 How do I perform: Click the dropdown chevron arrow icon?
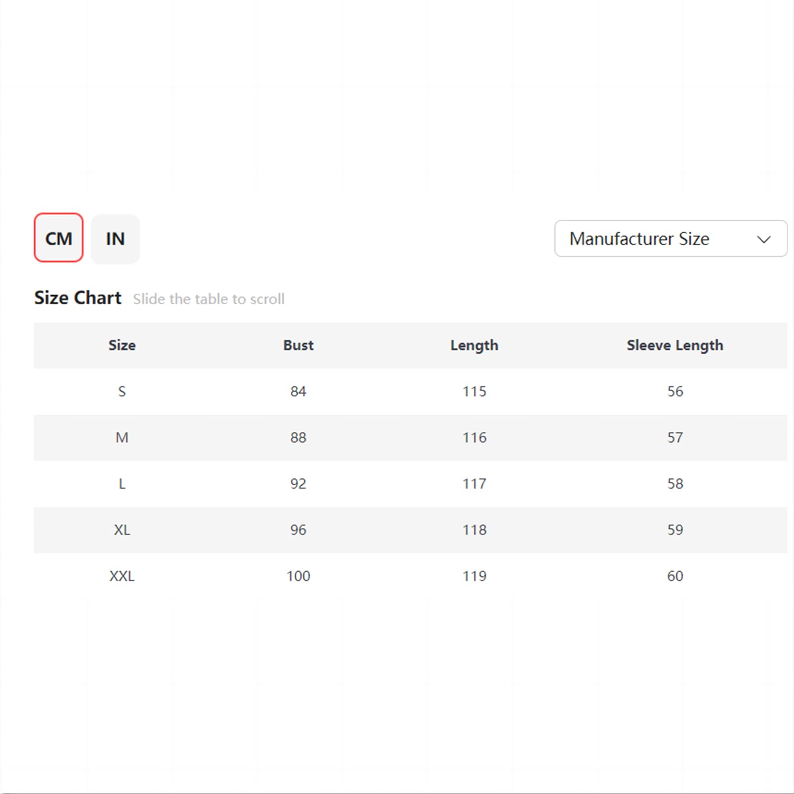point(763,240)
